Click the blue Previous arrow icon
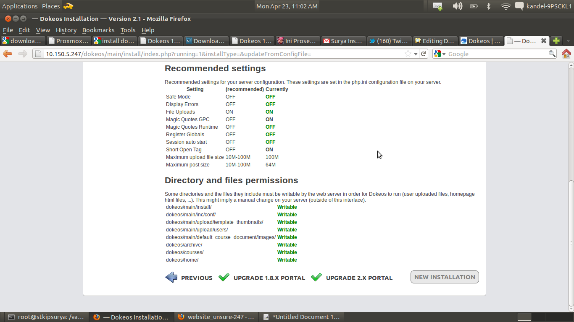This screenshot has width=574, height=322. 171,277
